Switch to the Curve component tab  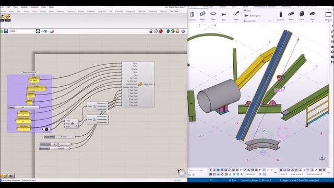(x=34, y=11)
